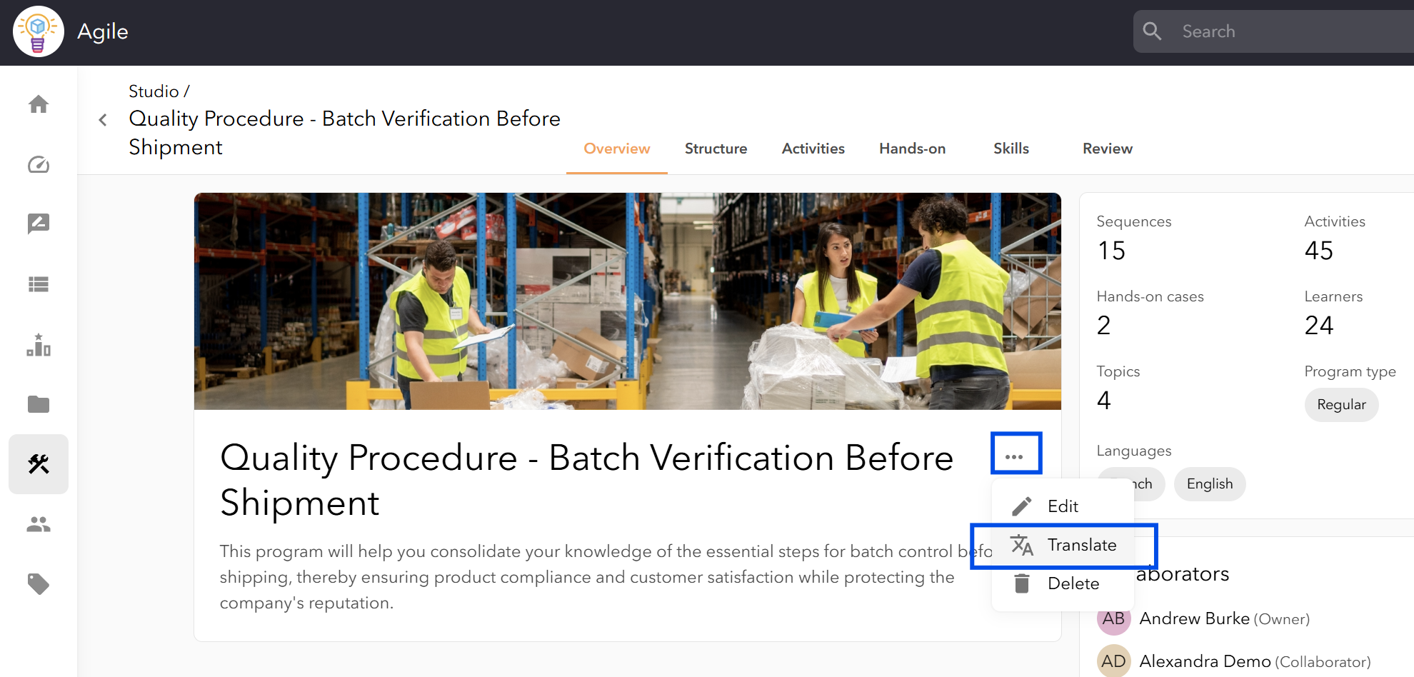Screen dimensions: 1414x677
Task: Switch to the Structure tab
Action: 716,149
